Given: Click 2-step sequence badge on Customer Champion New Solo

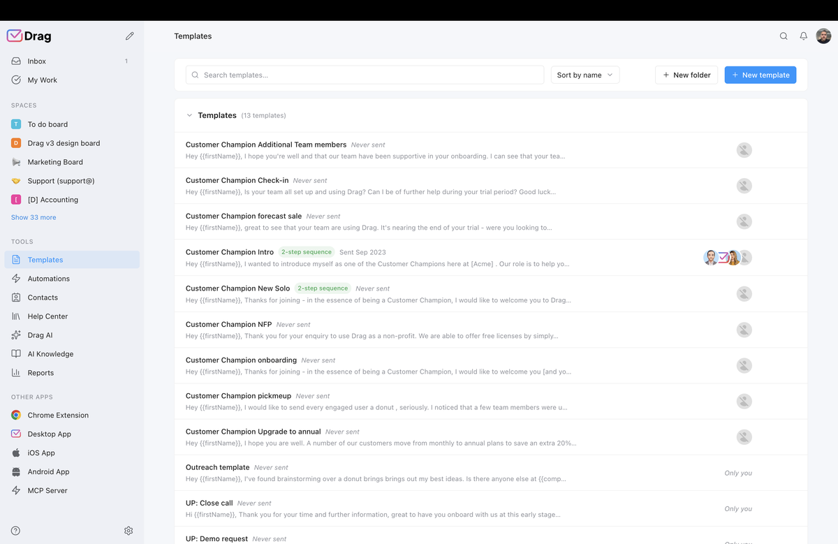Looking at the screenshot, I should point(323,288).
